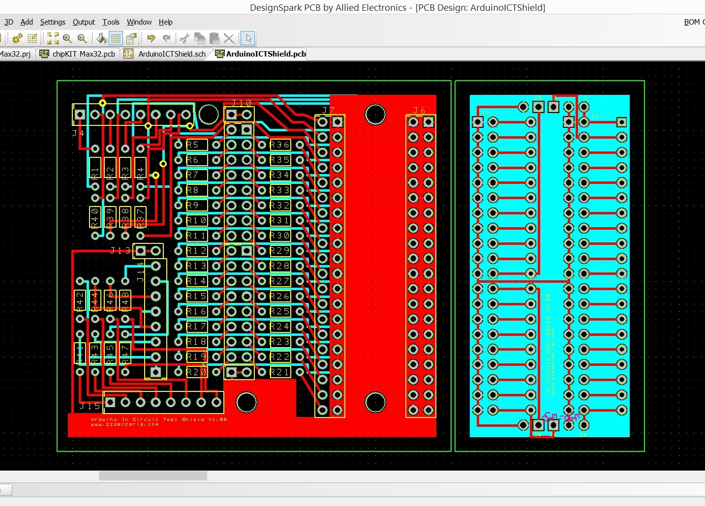Viewport: 705px width, 506px height.
Task: Click the Redo icon
Action: pyautogui.click(x=166, y=38)
